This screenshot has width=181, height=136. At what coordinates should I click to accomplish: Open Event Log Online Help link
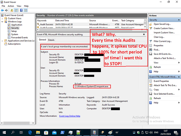click(70, 116)
